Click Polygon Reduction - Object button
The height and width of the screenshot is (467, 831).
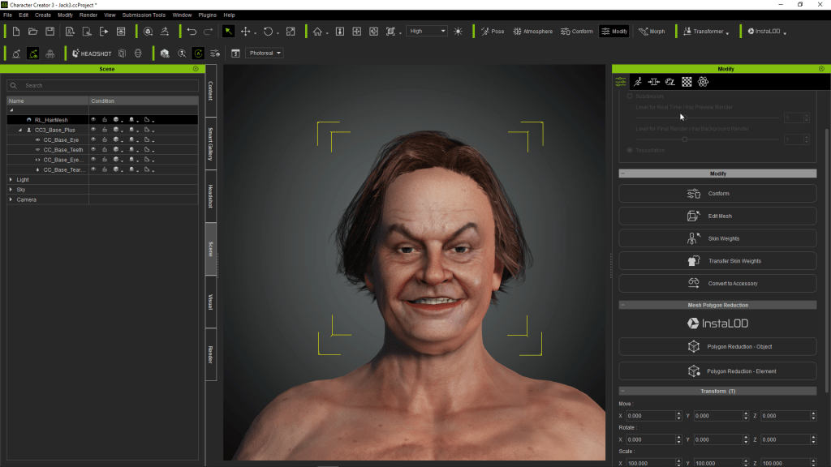(x=717, y=347)
